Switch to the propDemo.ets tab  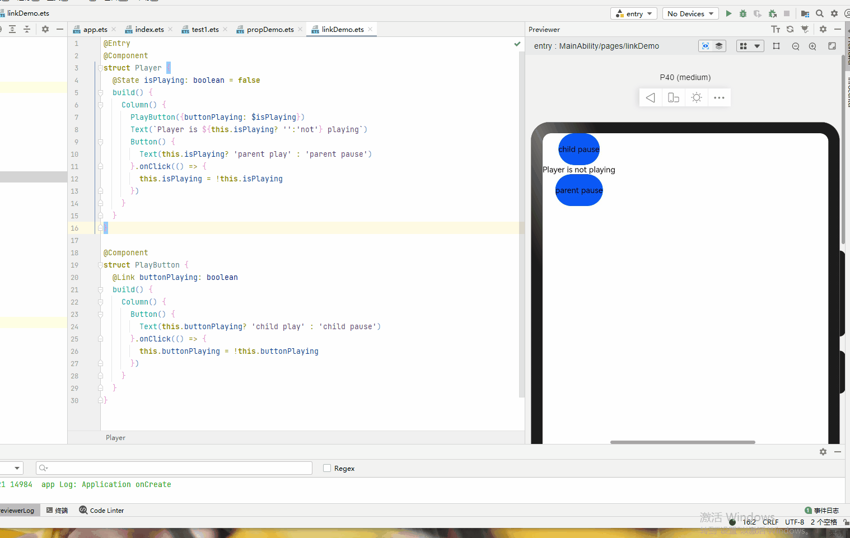270,29
